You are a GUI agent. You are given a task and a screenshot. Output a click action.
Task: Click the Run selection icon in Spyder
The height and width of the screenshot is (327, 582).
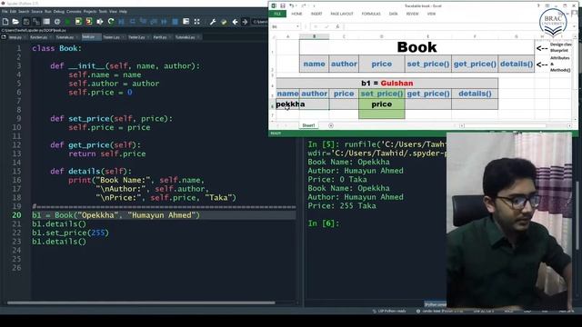[x=99, y=22]
